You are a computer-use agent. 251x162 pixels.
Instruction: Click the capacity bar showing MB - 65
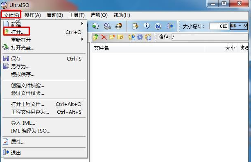point(239,26)
